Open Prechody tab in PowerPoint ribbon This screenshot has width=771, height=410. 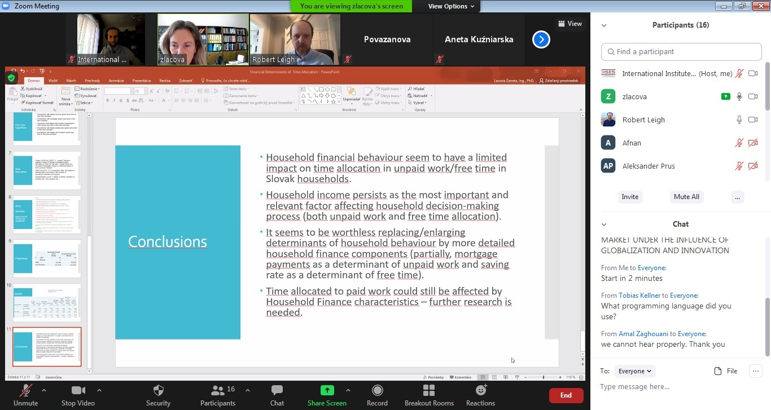tap(92, 81)
